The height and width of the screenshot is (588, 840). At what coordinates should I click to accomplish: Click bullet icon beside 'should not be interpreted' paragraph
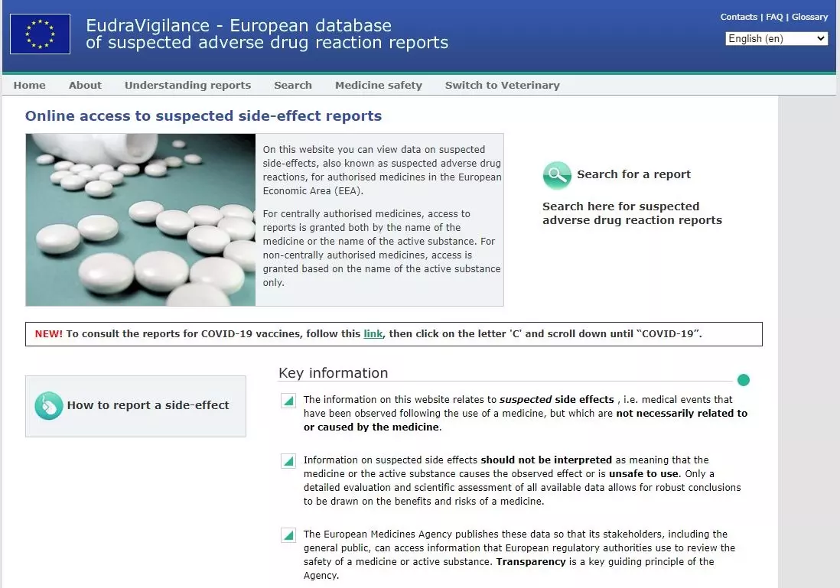(x=288, y=460)
